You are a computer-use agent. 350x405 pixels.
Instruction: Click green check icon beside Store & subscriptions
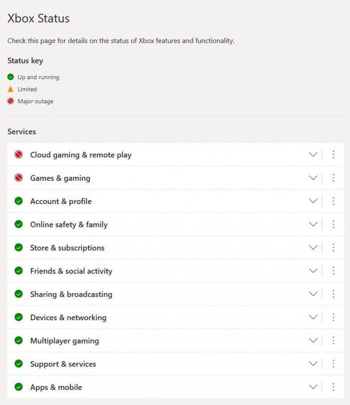click(x=18, y=248)
